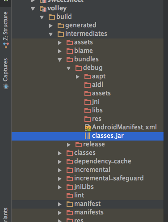The height and width of the screenshot is (222, 168).
Task: Click the lint folder icon
Action: click(x=70, y=196)
